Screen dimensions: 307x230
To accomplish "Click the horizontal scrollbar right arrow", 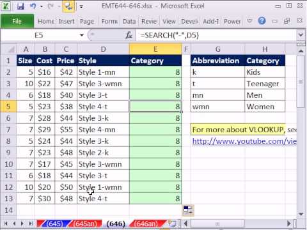I will point(289,224).
